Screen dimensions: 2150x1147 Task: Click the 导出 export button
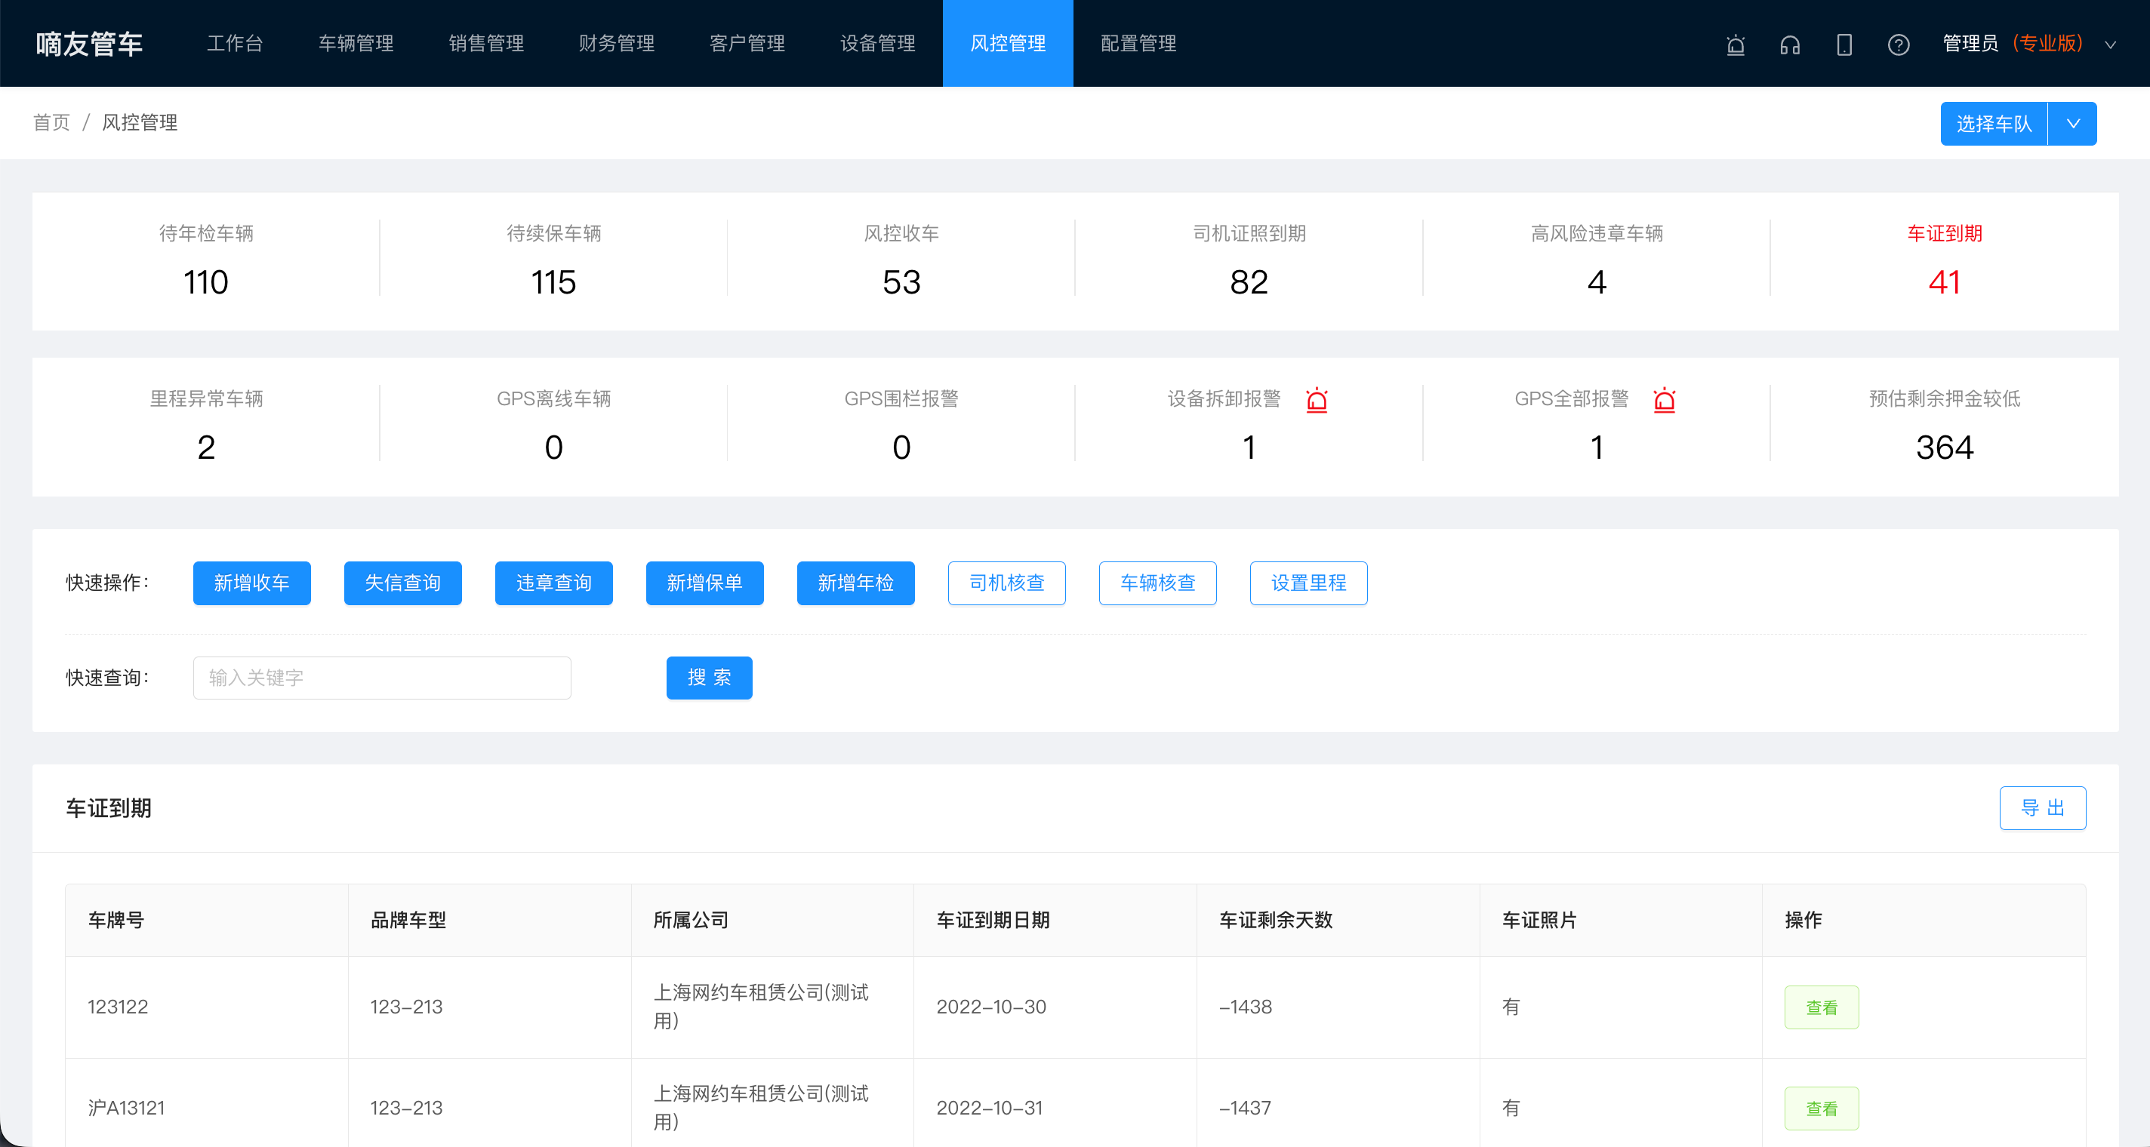click(2042, 807)
